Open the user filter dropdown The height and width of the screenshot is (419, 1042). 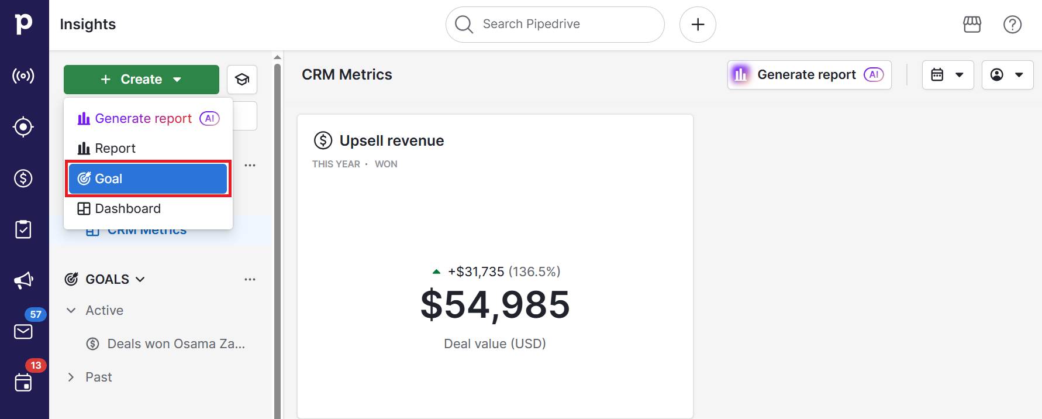(1007, 75)
